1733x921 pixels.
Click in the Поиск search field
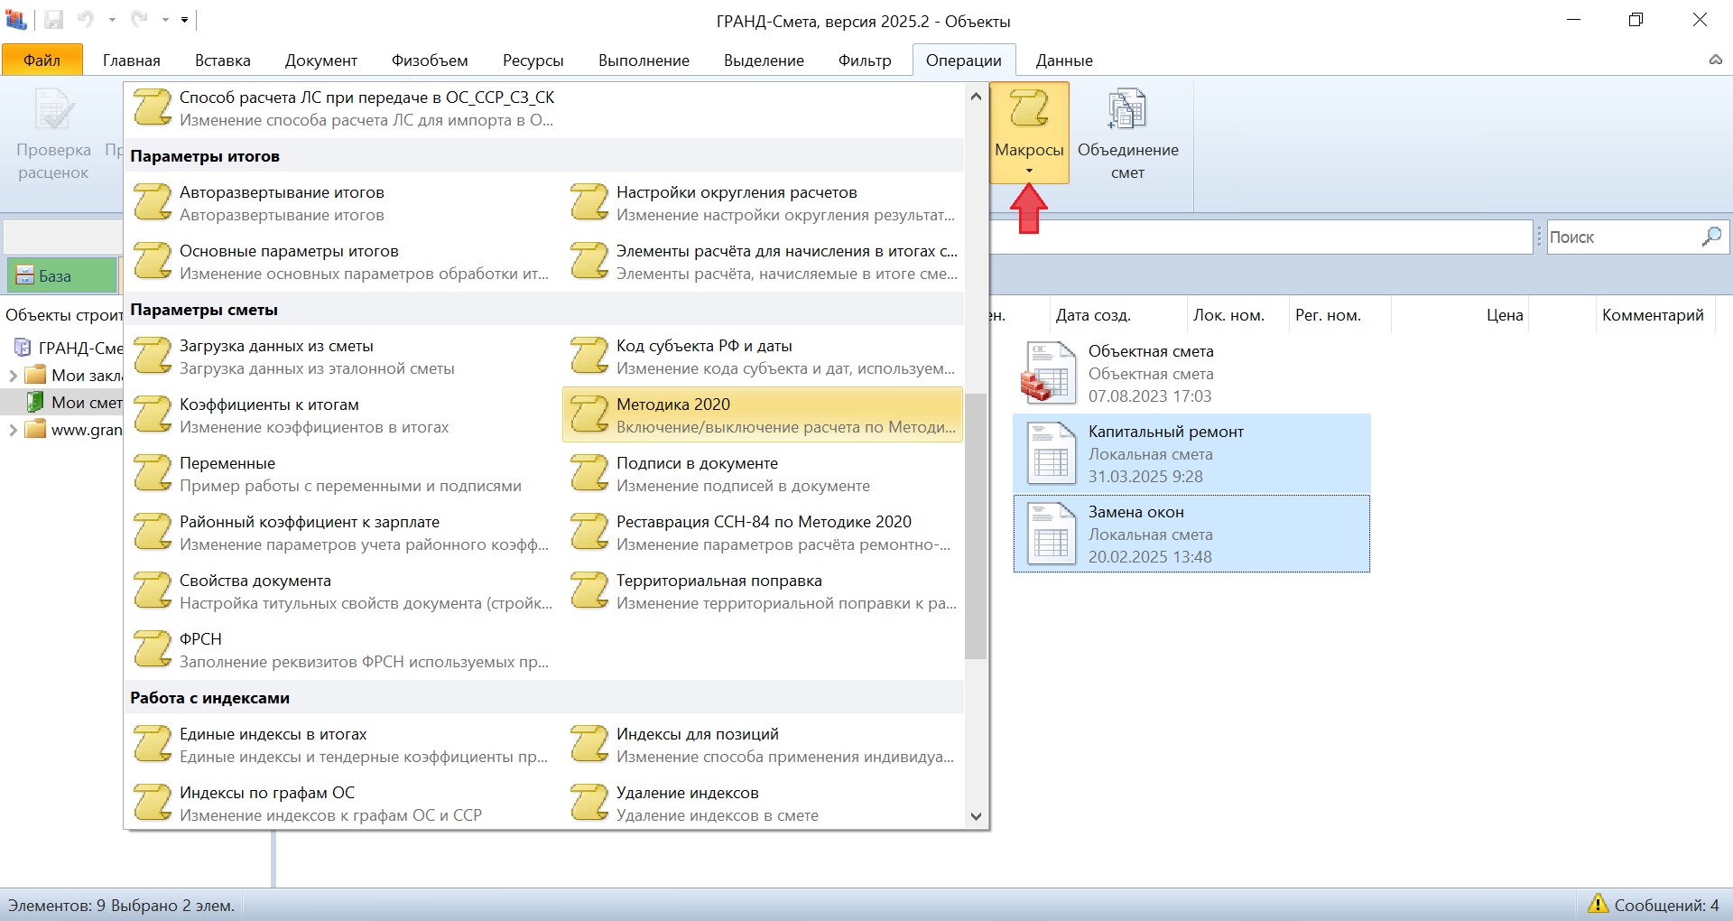(1622, 237)
